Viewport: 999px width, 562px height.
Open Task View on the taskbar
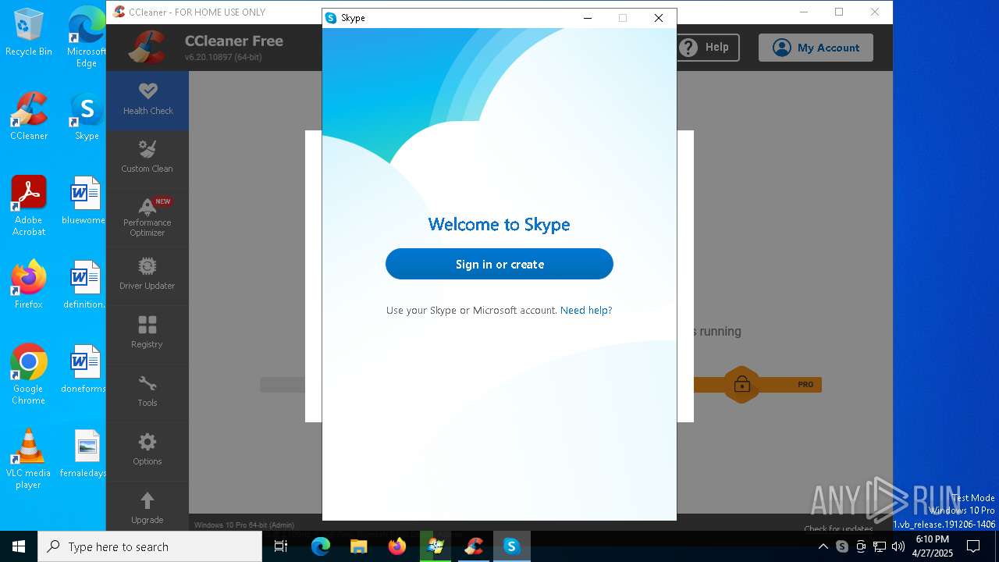point(281,546)
